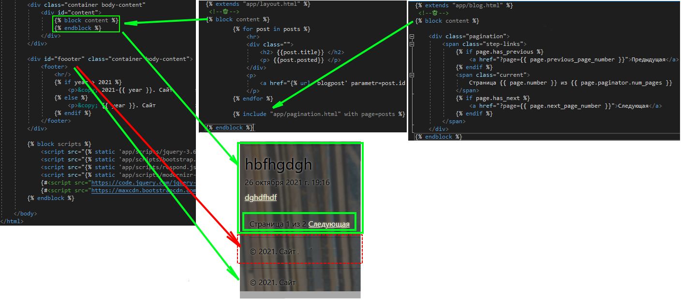Click the {% if year > 2021 %} line
This screenshot has height=300, width=681.
(88, 82)
